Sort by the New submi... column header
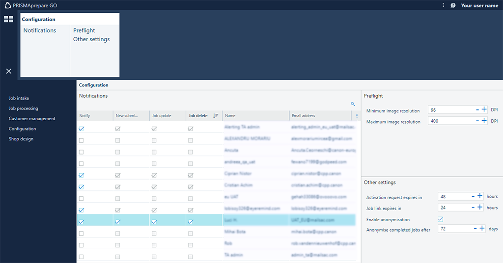 click(131, 116)
